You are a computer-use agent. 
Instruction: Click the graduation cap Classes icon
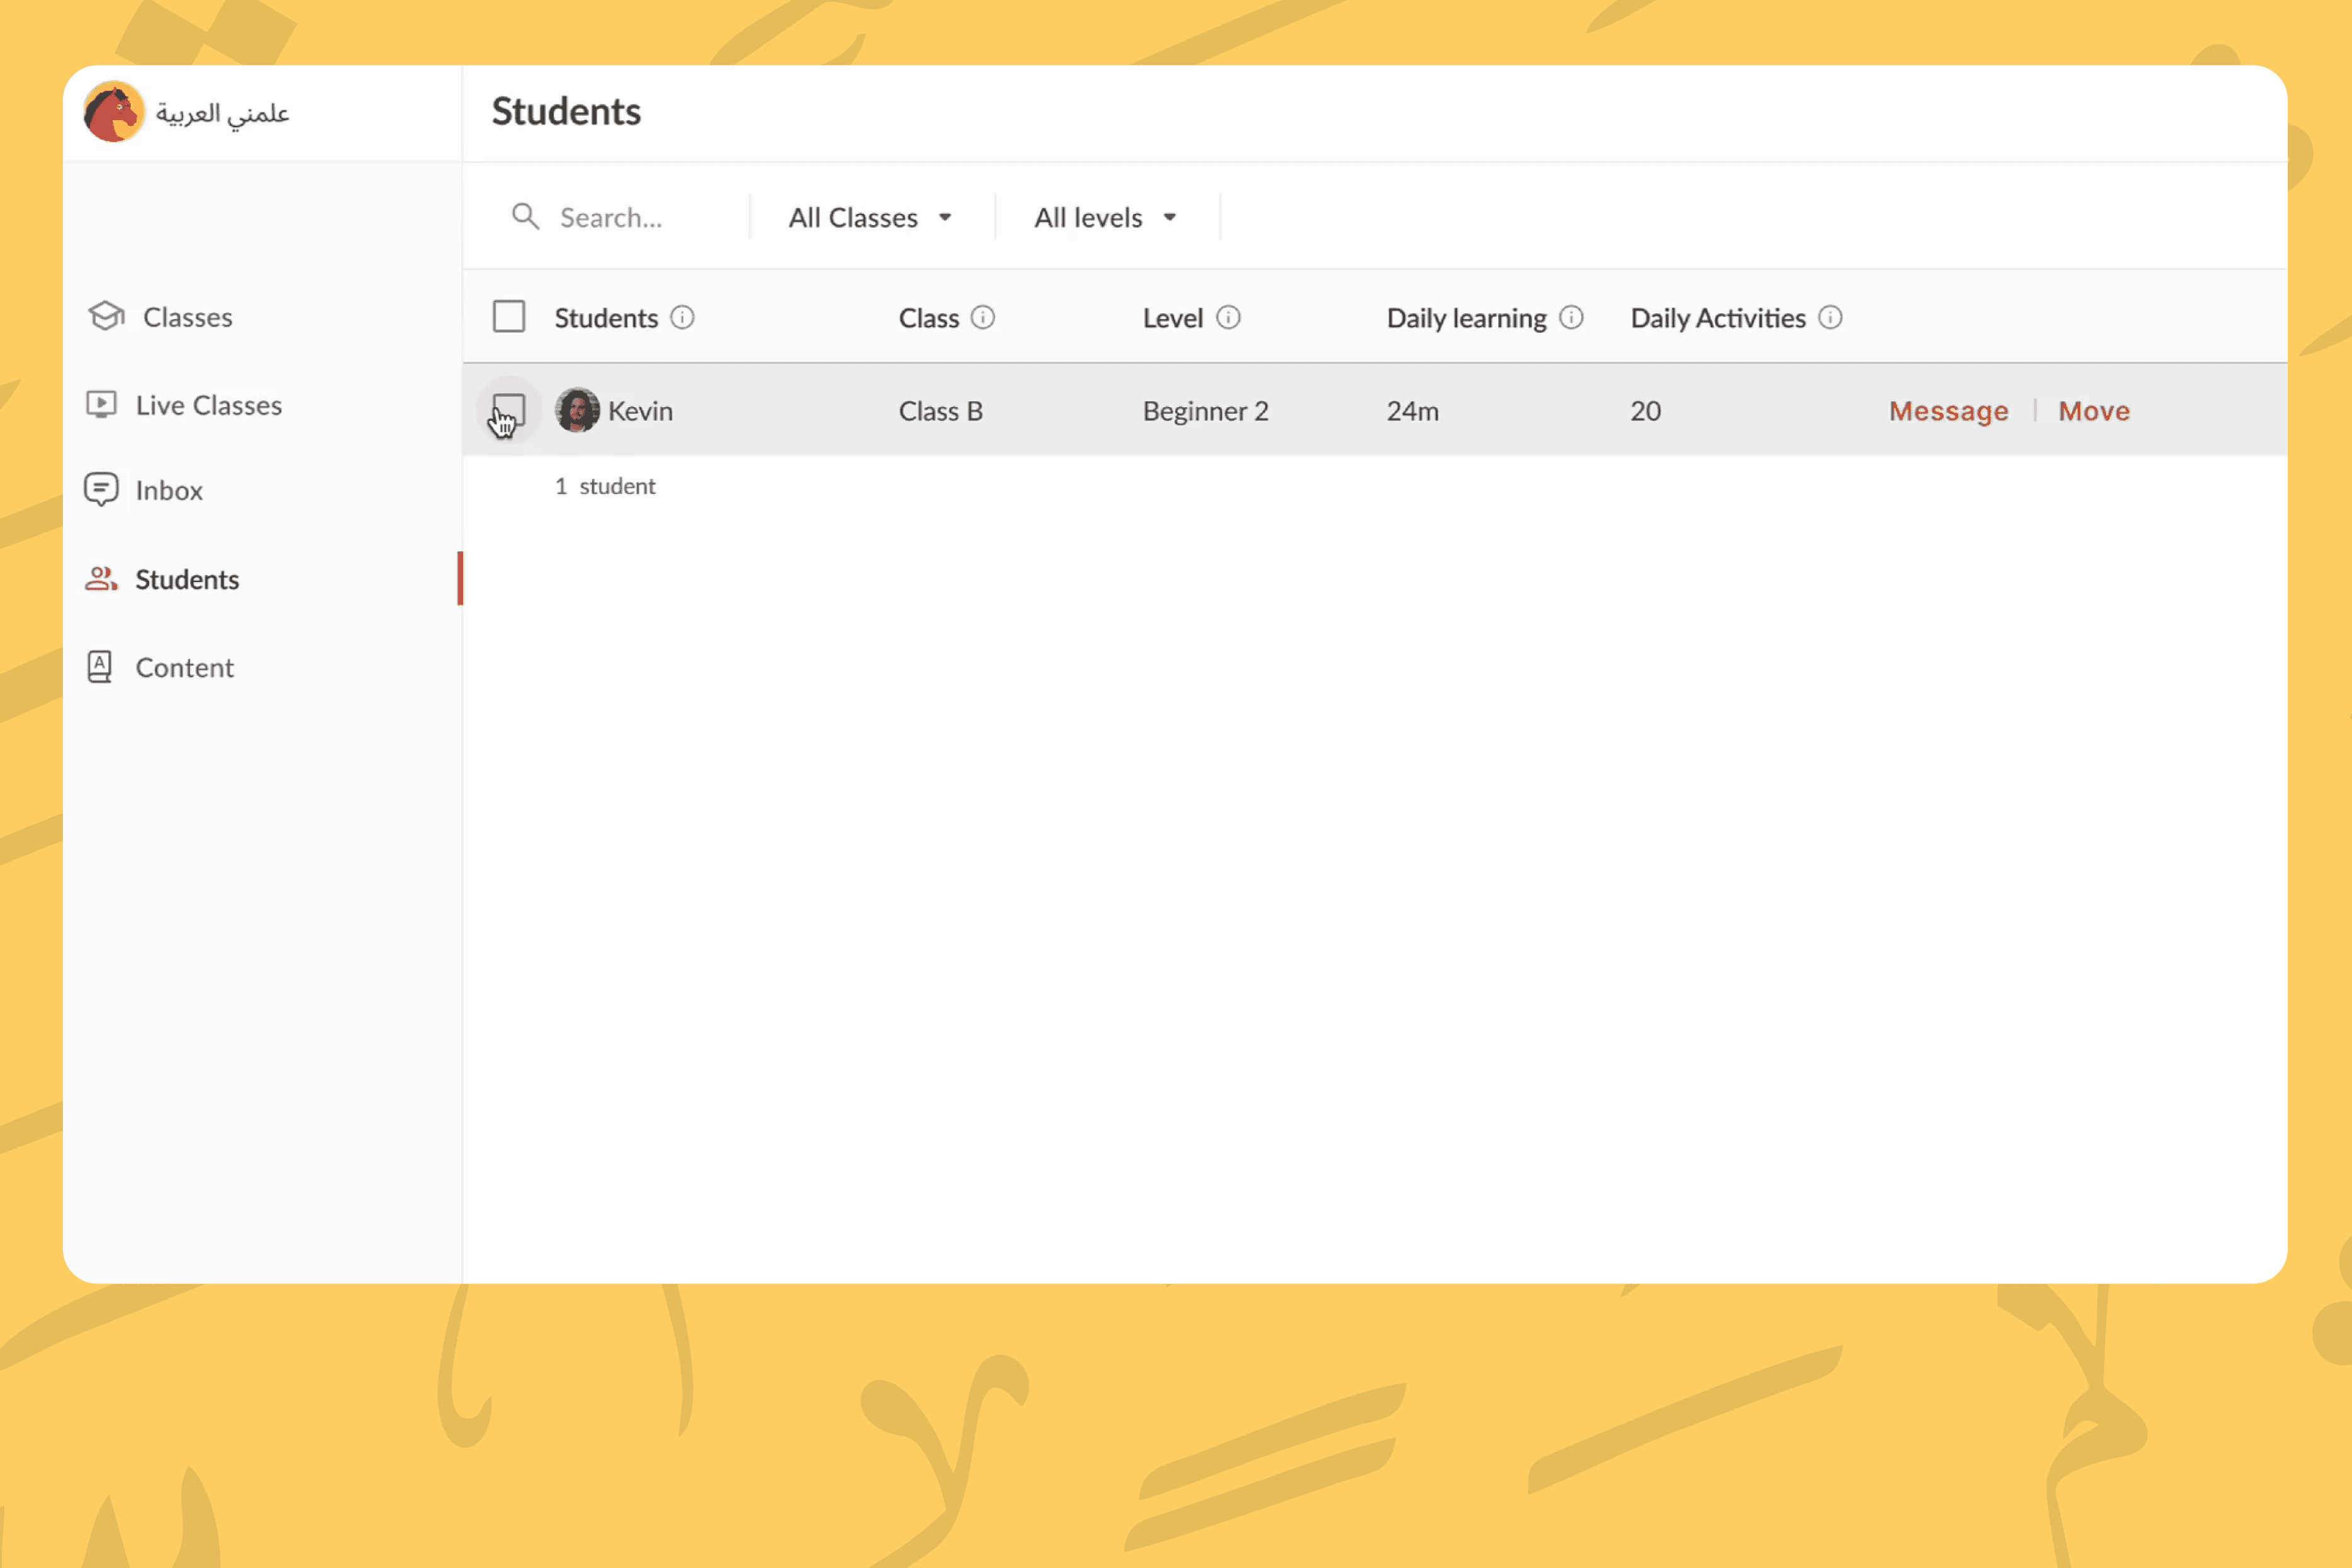coord(106,316)
